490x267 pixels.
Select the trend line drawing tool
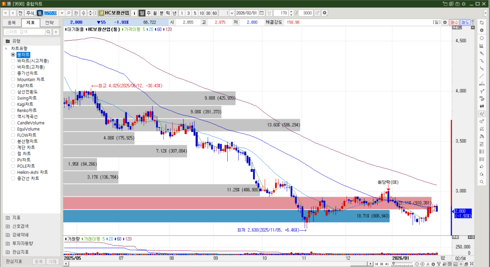(481, 76)
